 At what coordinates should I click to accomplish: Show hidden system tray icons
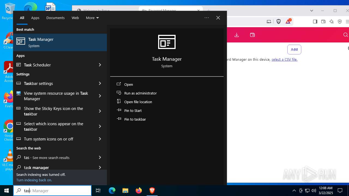point(294,191)
